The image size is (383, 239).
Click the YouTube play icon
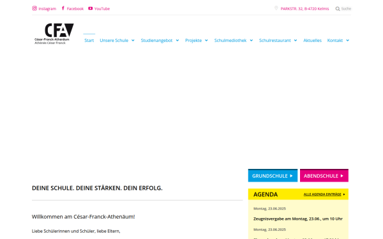click(91, 8)
